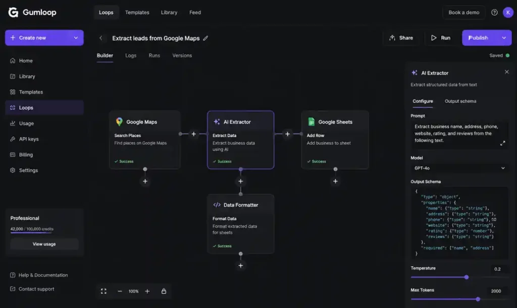Switch to the Loops top tab
Image resolution: width=517 pixels, height=308 pixels.
click(106, 13)
